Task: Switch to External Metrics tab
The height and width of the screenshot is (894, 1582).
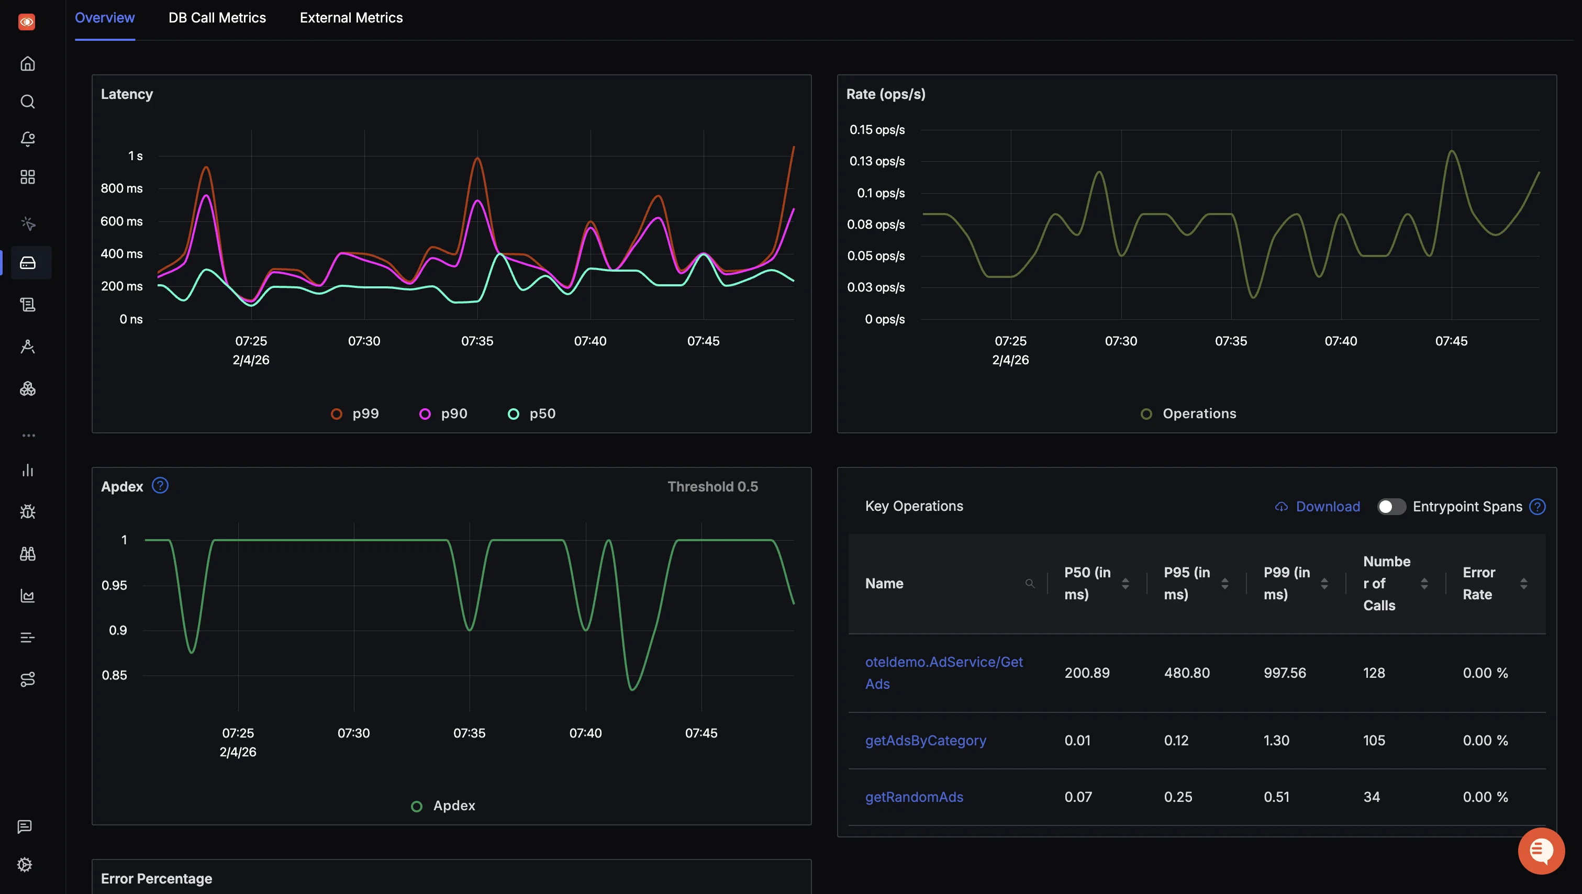Action: tap(351, 18)
